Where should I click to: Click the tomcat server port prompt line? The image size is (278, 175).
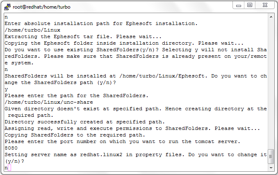pyautogui.click(x=122, y=141)
